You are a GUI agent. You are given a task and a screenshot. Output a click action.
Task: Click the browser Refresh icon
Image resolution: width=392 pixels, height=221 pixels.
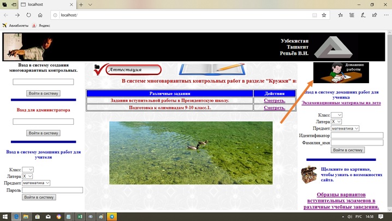[x=28, y=15]
